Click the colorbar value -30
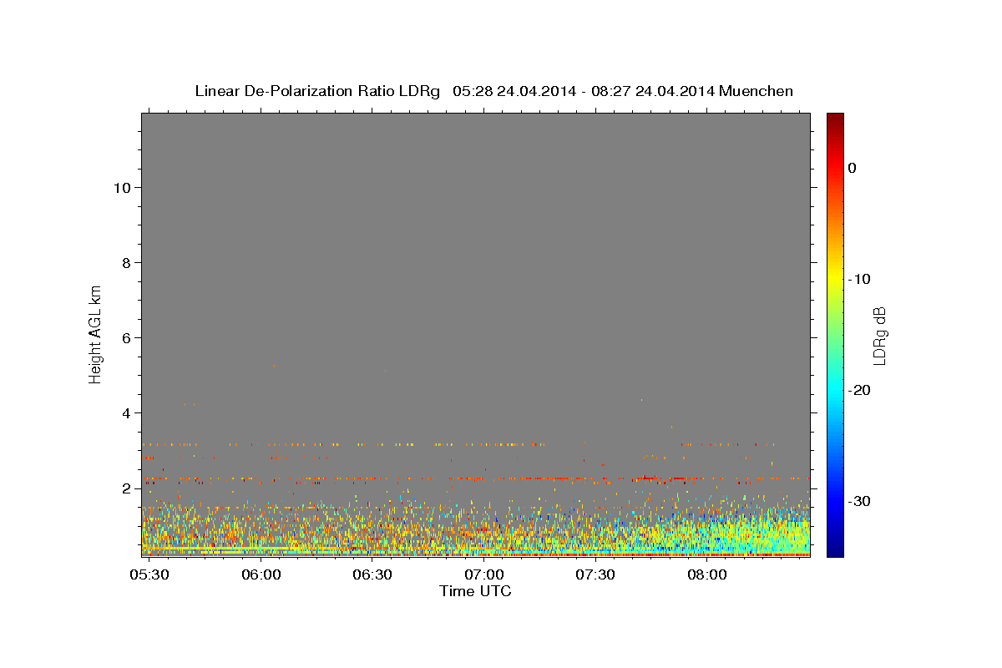The width and height of the screenshot is (1002, 668). (x=859, y=501)
